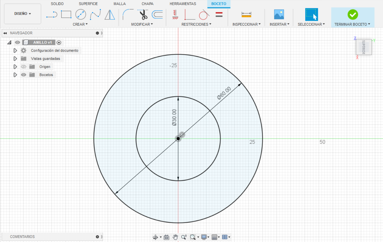Open the INSPECCIONAR dropdown menu

click(x=247, y=24)
